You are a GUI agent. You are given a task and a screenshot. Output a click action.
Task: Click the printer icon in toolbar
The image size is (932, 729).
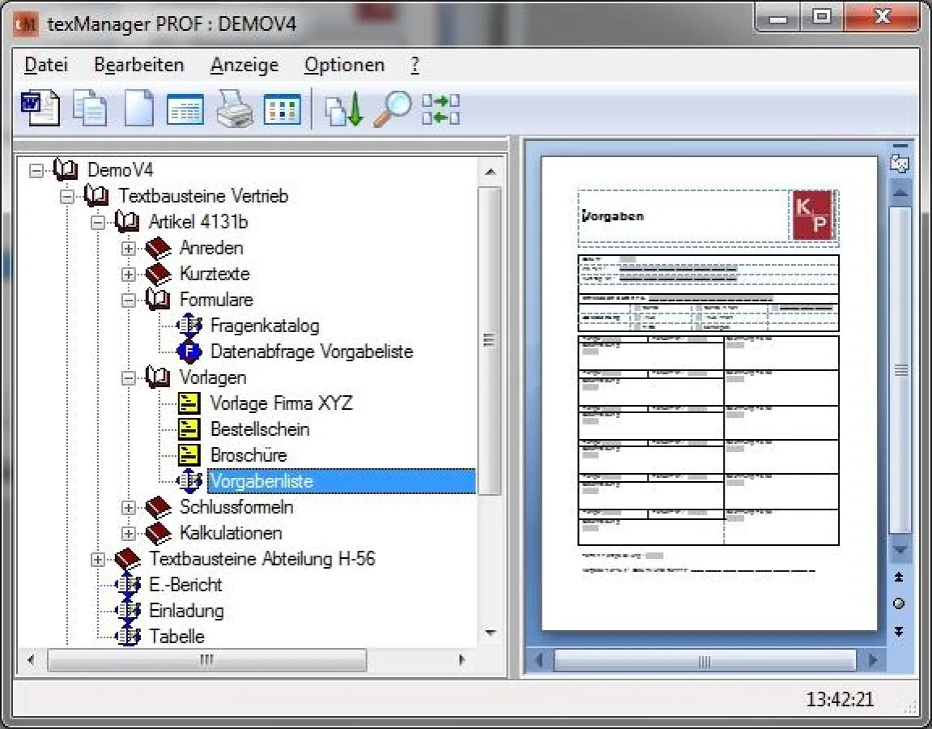(x=234, y=109)
